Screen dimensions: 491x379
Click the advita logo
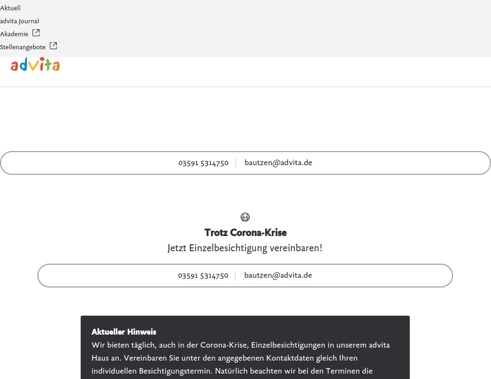(x=35, y=65)
